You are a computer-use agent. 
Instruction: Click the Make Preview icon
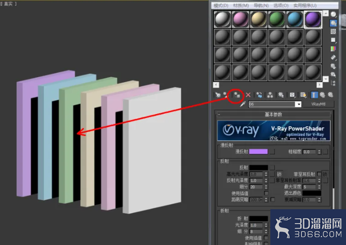pos(333,57)
